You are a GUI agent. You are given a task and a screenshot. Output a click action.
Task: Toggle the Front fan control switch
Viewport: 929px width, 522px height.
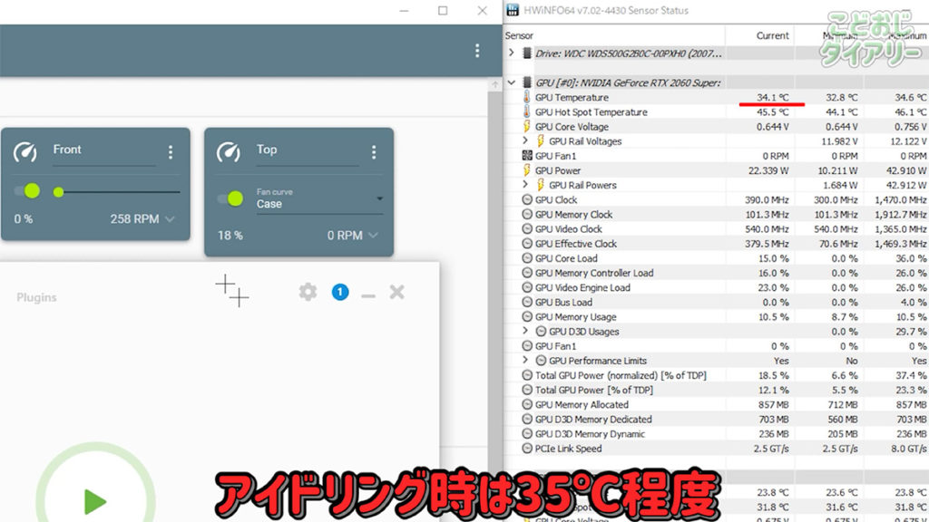pyautogui.click(x=27, y=190)
